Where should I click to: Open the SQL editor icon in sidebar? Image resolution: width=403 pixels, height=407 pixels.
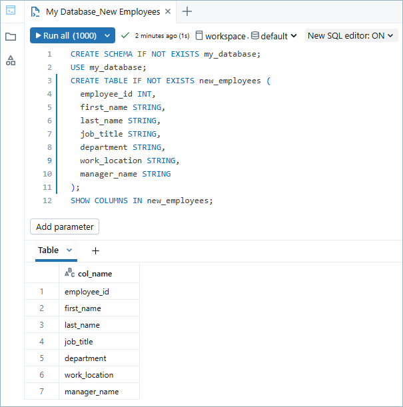[11, 11]
